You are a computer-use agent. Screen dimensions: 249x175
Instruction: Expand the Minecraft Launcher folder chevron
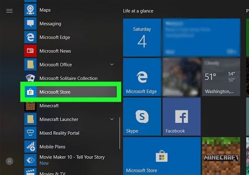pos(112,119)
